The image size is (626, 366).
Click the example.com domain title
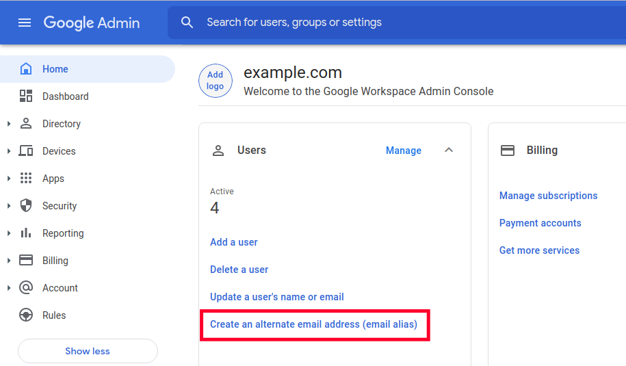[x=293, y=73]
